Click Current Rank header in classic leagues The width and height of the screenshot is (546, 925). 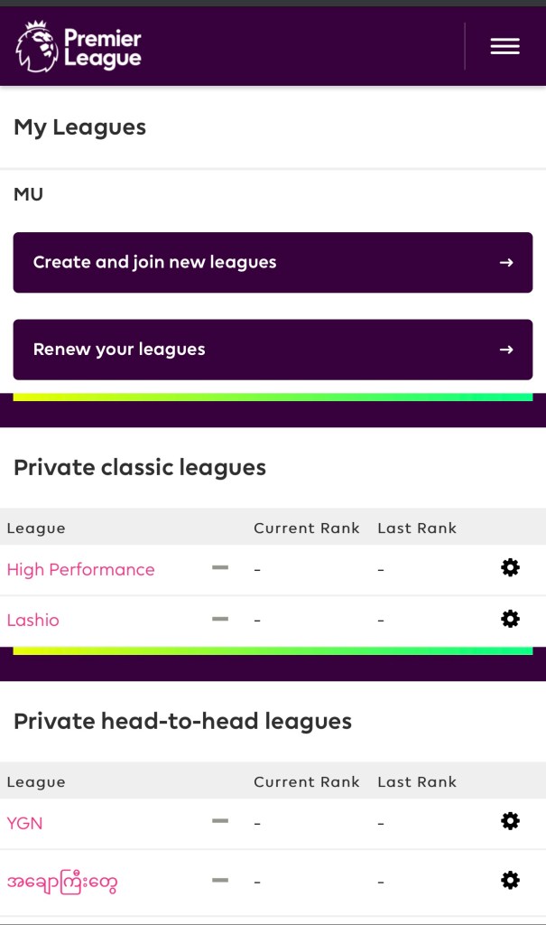306,528
